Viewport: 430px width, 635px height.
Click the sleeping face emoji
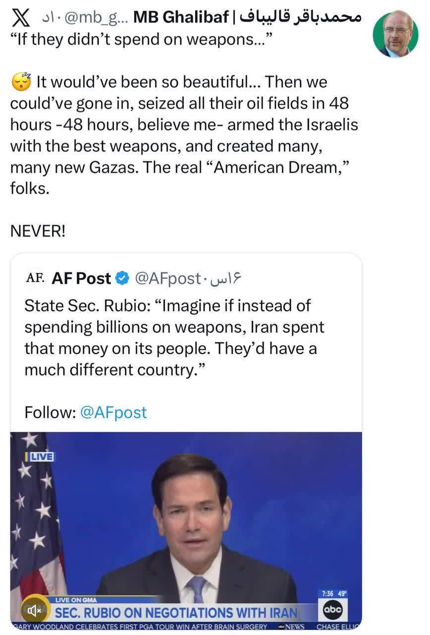point(21,82)
